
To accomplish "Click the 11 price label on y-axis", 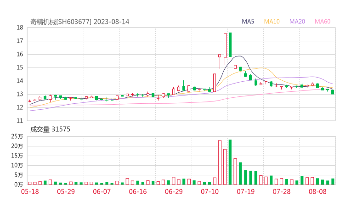I will tap(20, 121).
